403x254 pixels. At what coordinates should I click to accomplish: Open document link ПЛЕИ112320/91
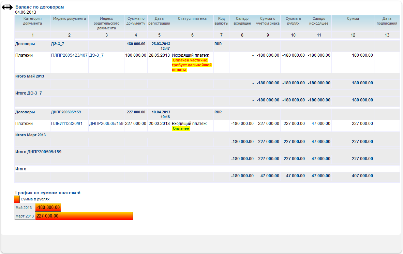66,124
